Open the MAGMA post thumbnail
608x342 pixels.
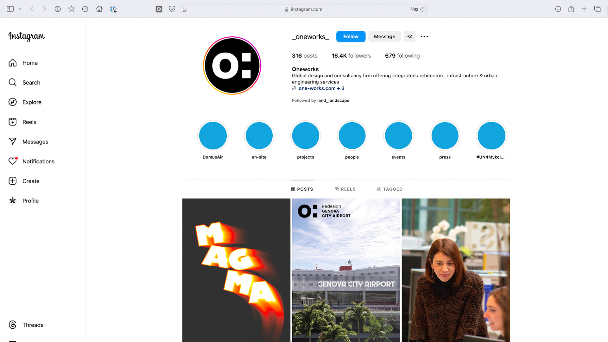236,270
